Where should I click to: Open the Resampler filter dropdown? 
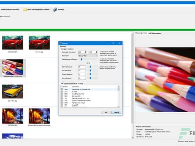(88, 56)
